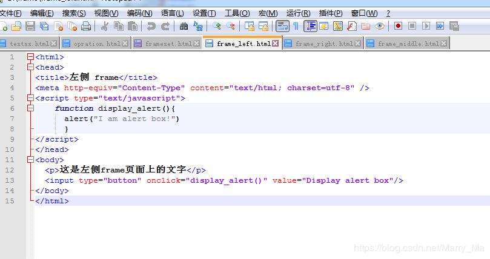Switch to the frame_middle.html tab
Image resolution: width=490 pixels, height=259 pixels.
coord(408,44)
